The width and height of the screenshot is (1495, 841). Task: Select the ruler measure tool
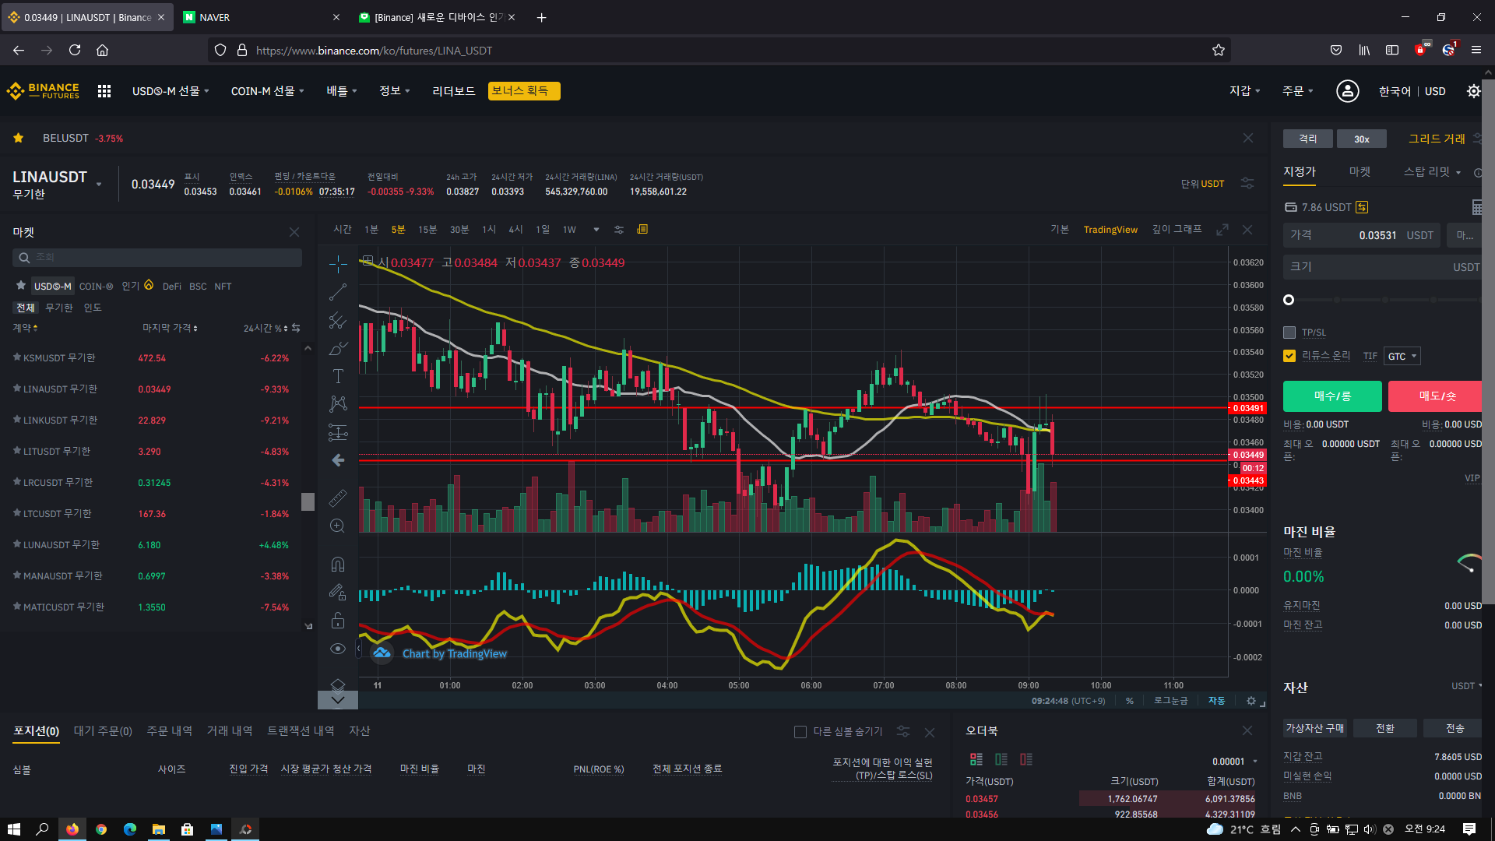tap(338, 498)
